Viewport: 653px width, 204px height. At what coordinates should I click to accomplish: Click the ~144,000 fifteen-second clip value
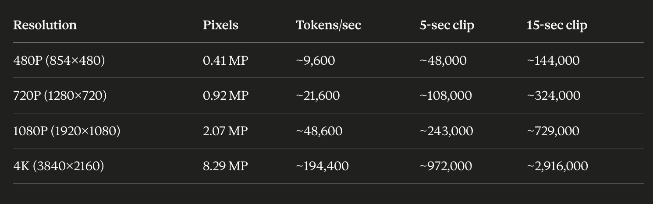point(553,60)
